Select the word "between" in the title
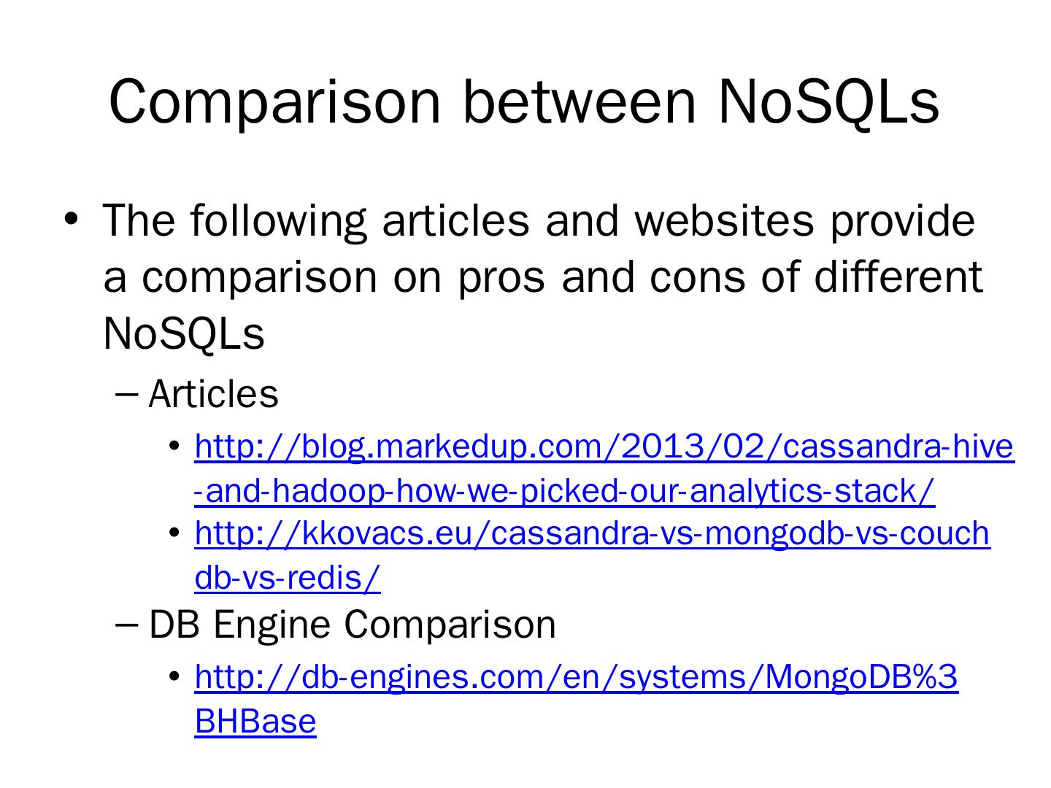The height and width of the screenshot is (788, 1051). (x=580, y=102)
